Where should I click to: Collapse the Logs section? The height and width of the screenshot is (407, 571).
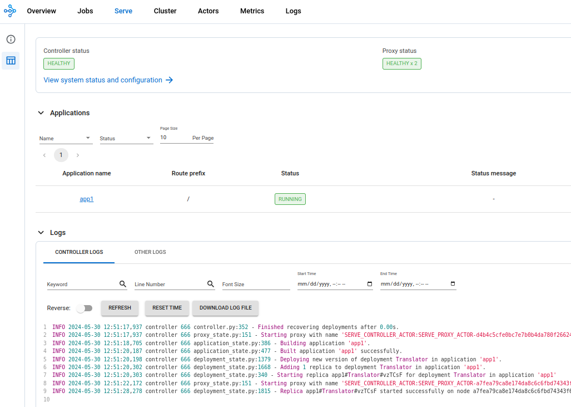pos(41,233)
